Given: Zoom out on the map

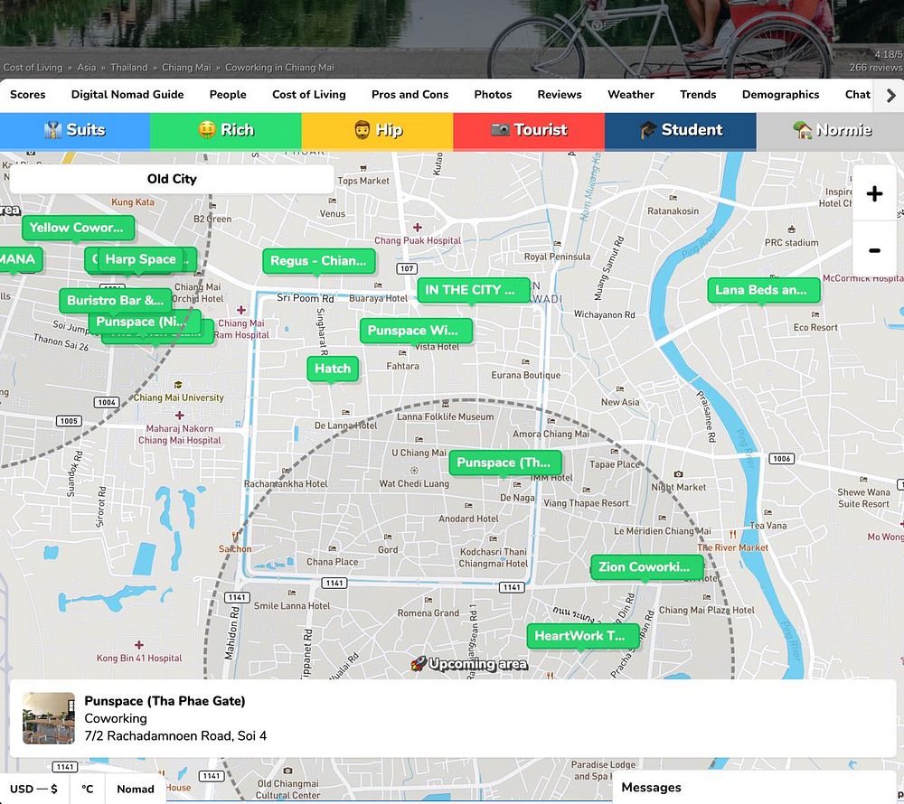Looking at the screenshot, I should (874, 250).
